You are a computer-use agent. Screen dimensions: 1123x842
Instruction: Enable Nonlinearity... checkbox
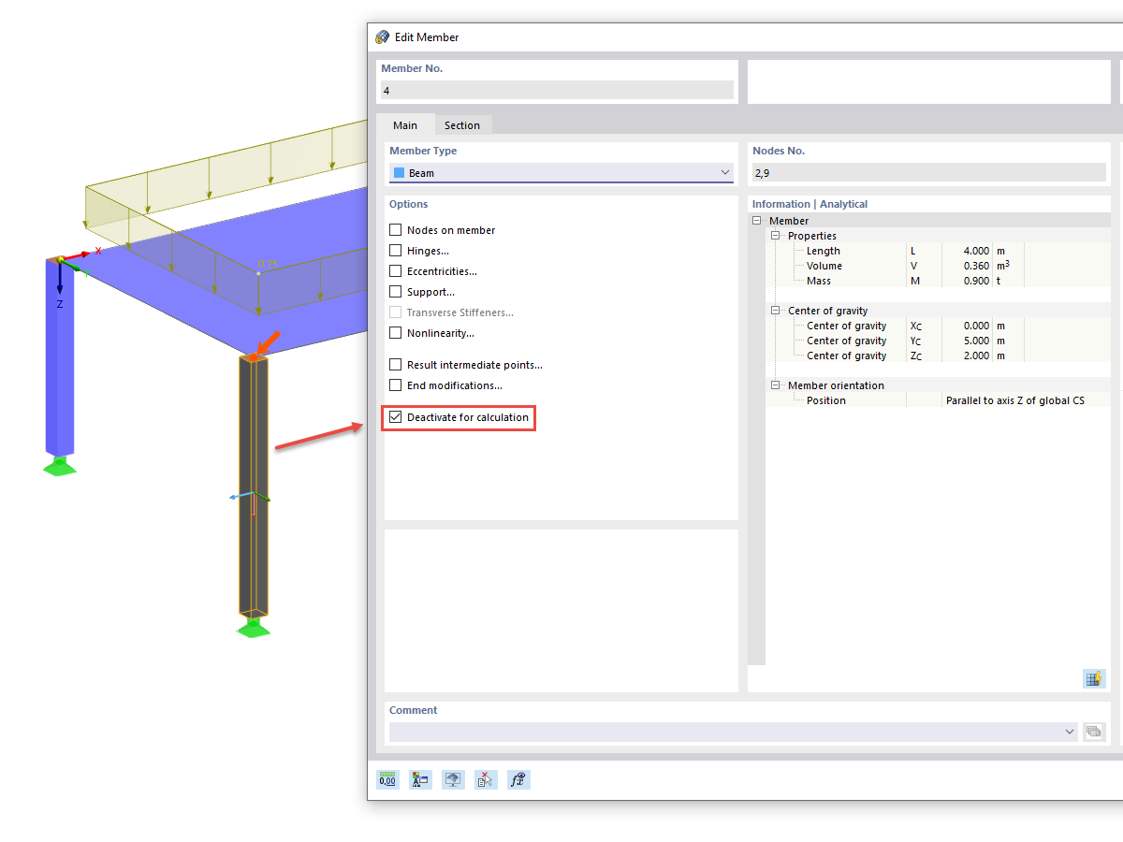click(396, 333)
